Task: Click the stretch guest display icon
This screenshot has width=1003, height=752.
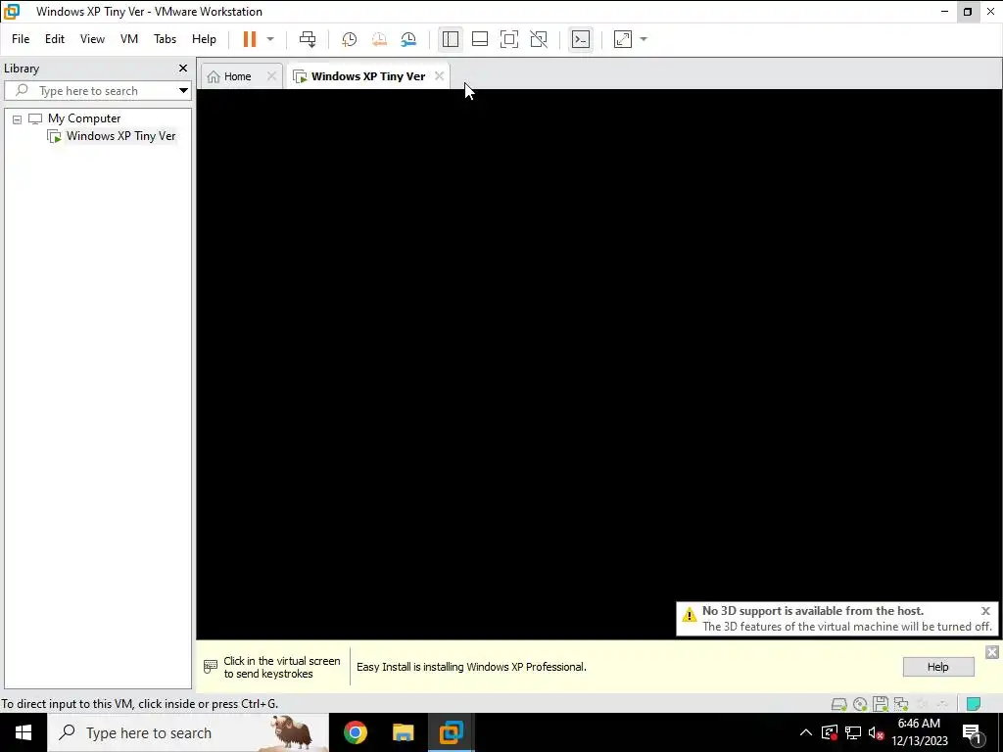Action: pos(623,39)
